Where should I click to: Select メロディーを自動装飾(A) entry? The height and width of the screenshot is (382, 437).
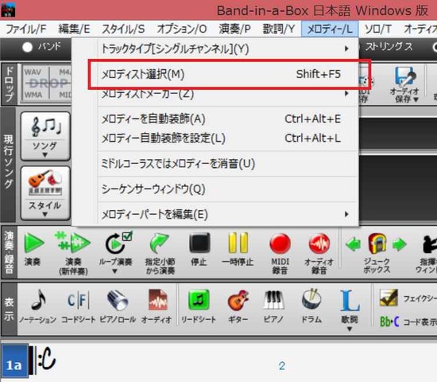(x=228, y=119)
